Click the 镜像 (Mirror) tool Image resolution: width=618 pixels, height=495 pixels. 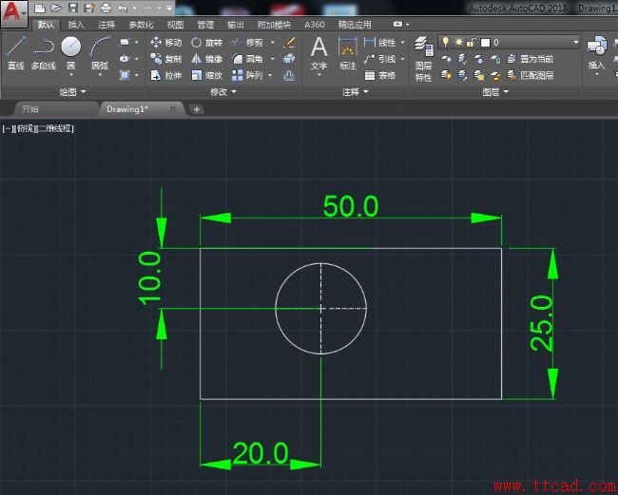tap(207, 59)
